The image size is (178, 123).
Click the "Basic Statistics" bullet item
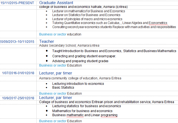click(x=63, y=88)
